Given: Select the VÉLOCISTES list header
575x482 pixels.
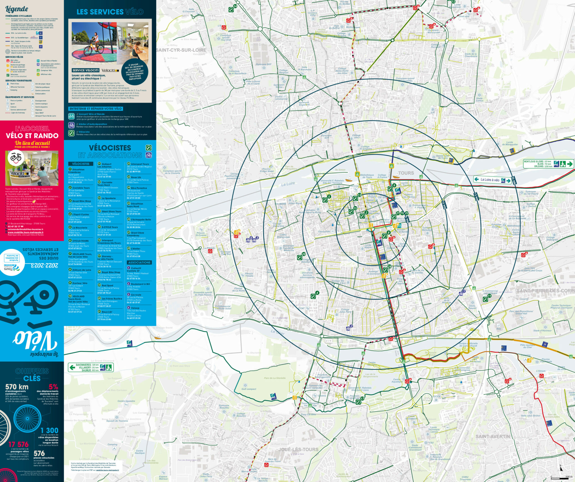Looking at the screenshot, I should [x=81, y=164].
